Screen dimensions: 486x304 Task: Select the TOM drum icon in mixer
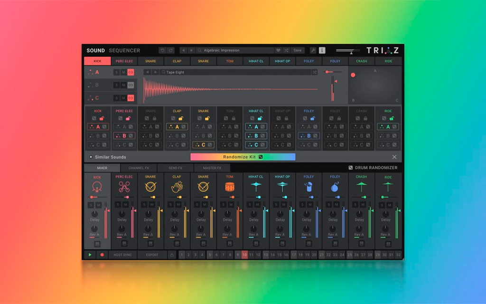(230, 187)
